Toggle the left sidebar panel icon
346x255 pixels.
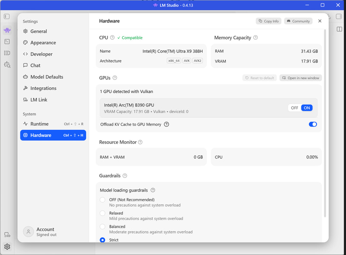tap(7, 16)
